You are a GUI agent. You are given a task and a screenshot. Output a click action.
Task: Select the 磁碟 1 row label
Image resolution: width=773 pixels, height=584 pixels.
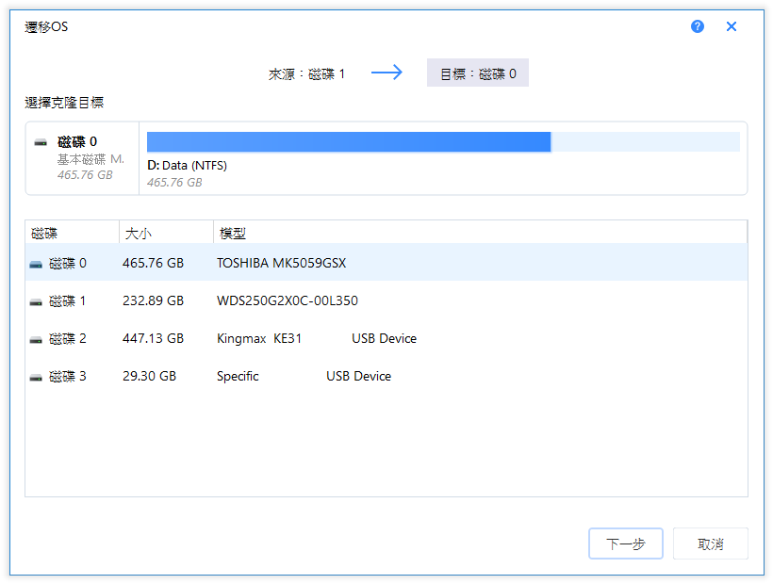[68, 300]
